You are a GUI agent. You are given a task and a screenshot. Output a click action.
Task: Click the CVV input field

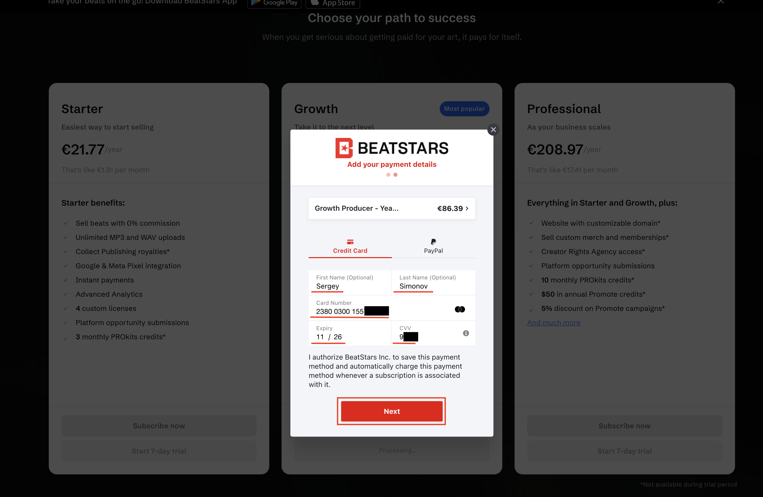(434, 333)
